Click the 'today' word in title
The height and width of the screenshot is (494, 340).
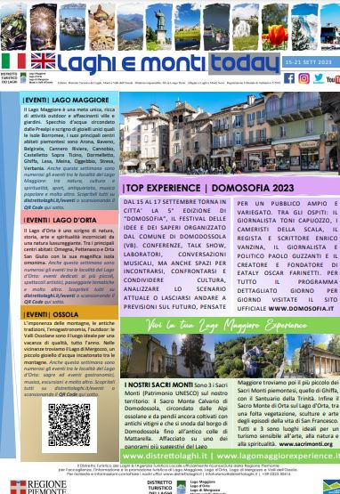pyautogui.click(x=245, y=63)
